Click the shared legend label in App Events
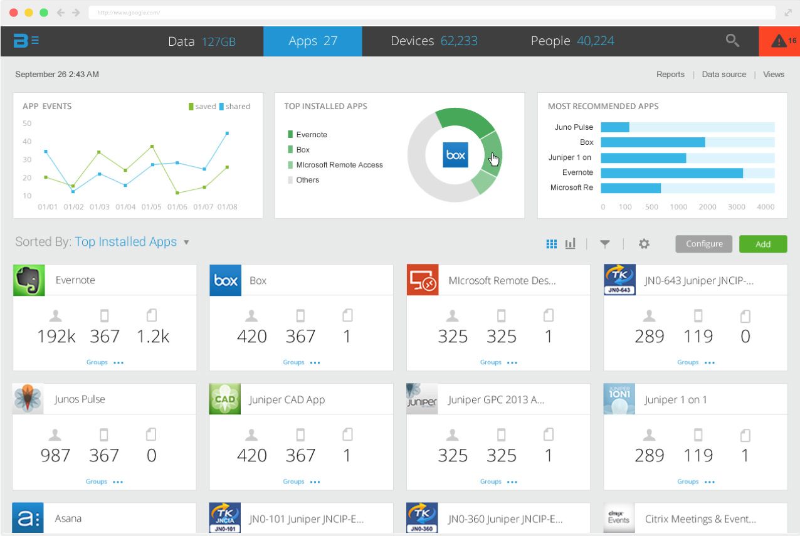Viewport: 800px width, 536px height. click(238, 107)
